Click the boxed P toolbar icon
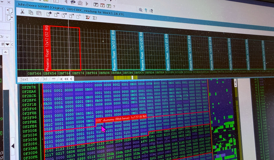 [109, 6]
